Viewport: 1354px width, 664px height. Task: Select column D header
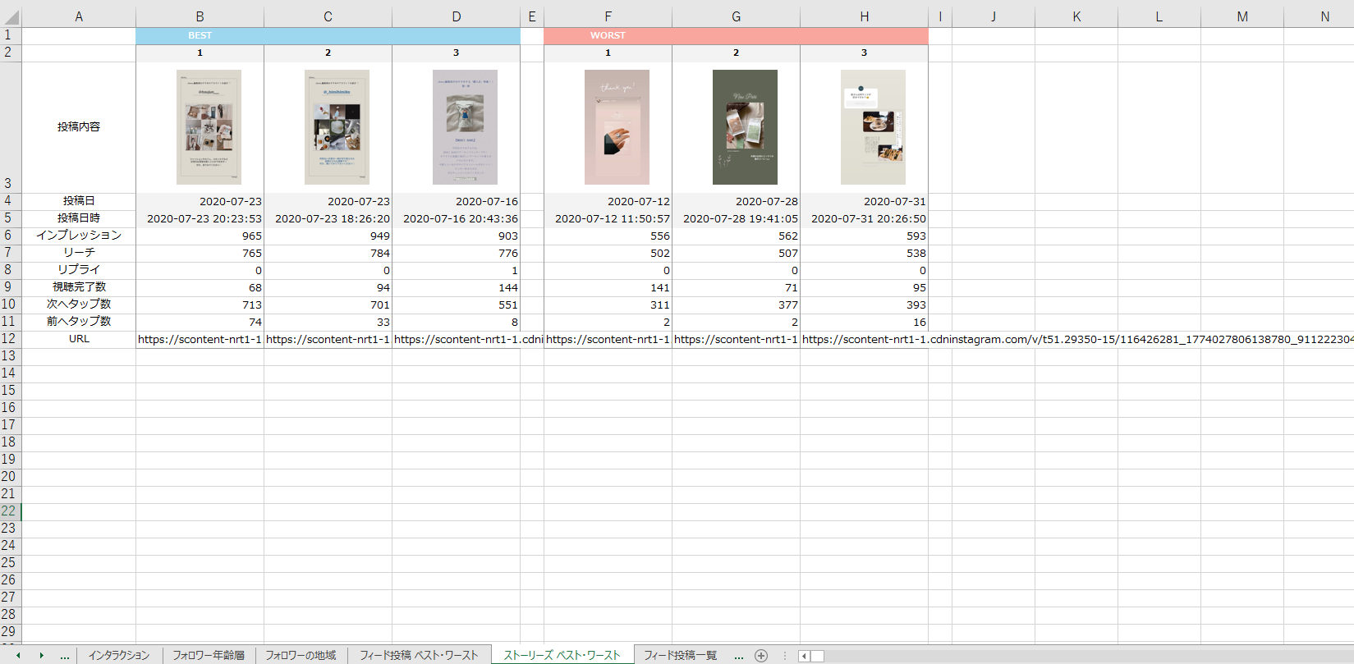click(x=456, y=16)
